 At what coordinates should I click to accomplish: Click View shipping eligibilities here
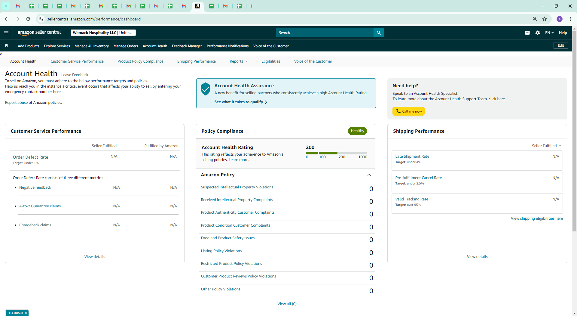[x=537, y=218]
